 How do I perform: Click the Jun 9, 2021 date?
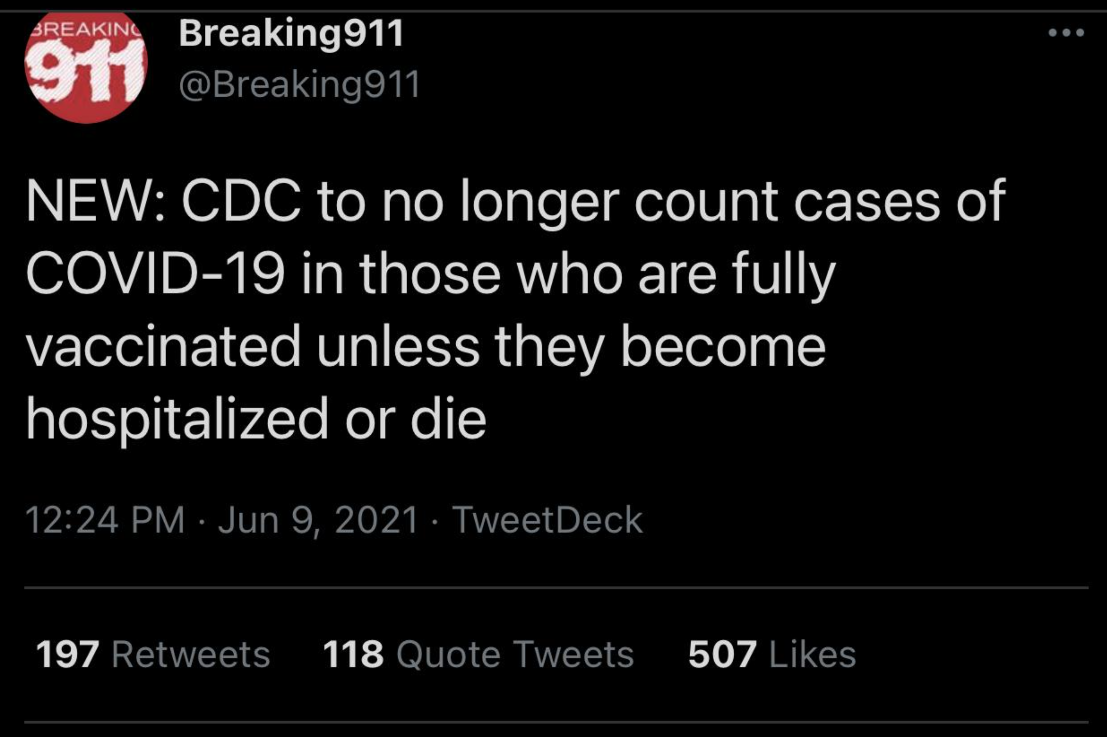tap(318, 520)
